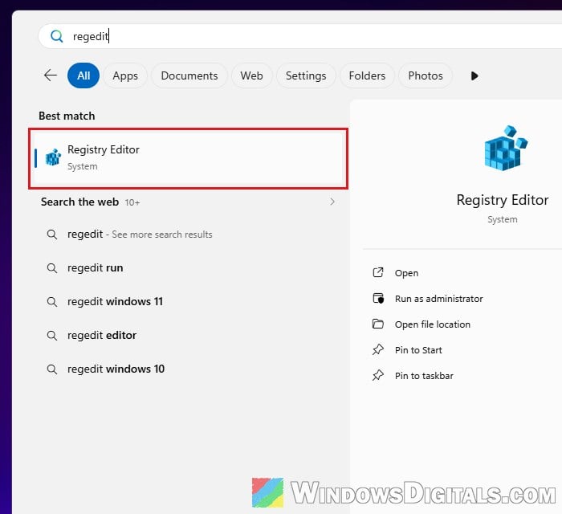Select the regedit windows 10 suggestion

[116, 369]
